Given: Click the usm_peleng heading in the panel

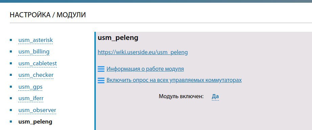Looking at the screenshot, I should (118, 38).
